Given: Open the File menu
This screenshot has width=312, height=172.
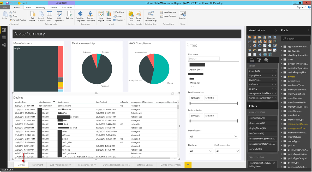Looking at the screenshot, I should [5, 7].
